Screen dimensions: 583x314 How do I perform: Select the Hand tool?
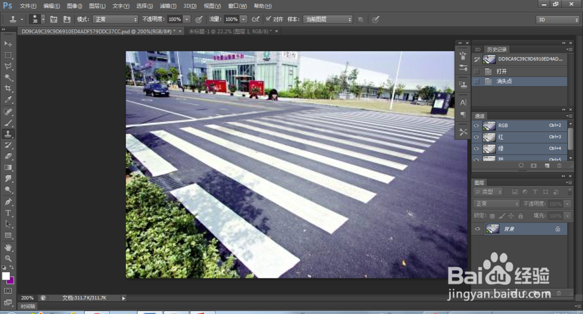8,248
